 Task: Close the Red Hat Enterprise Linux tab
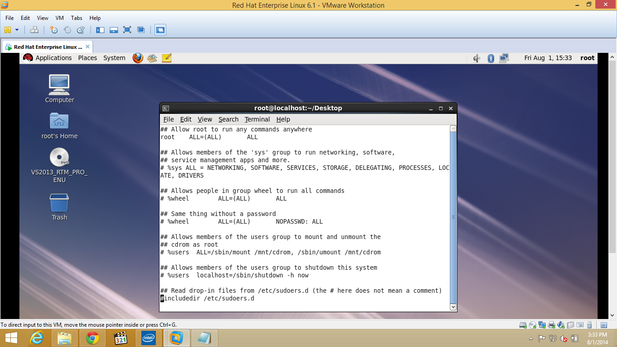pos(88,47)
